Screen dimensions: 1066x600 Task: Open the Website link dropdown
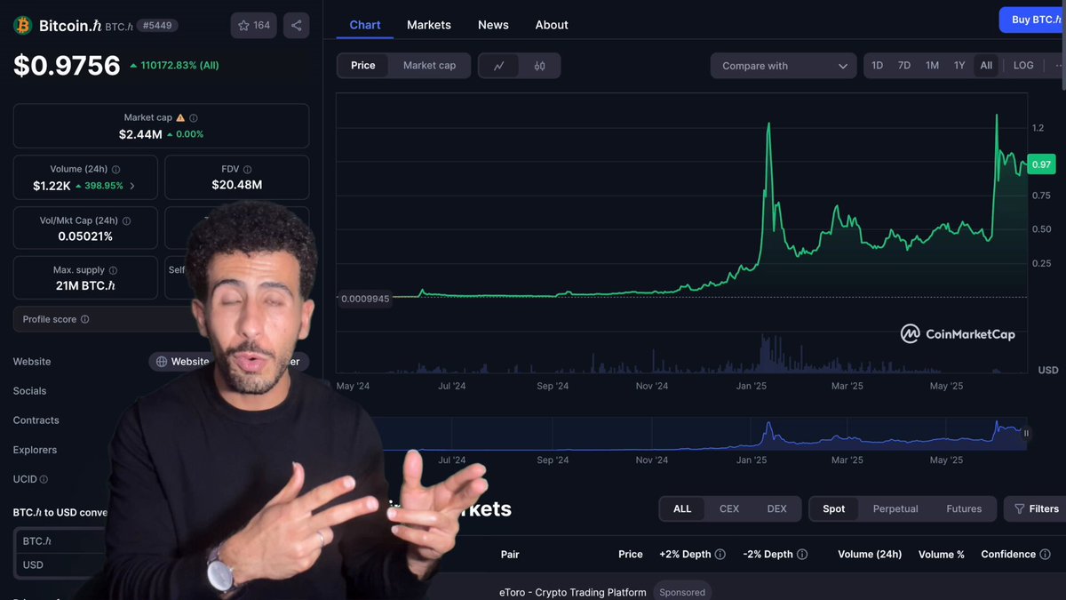point(183,362)
